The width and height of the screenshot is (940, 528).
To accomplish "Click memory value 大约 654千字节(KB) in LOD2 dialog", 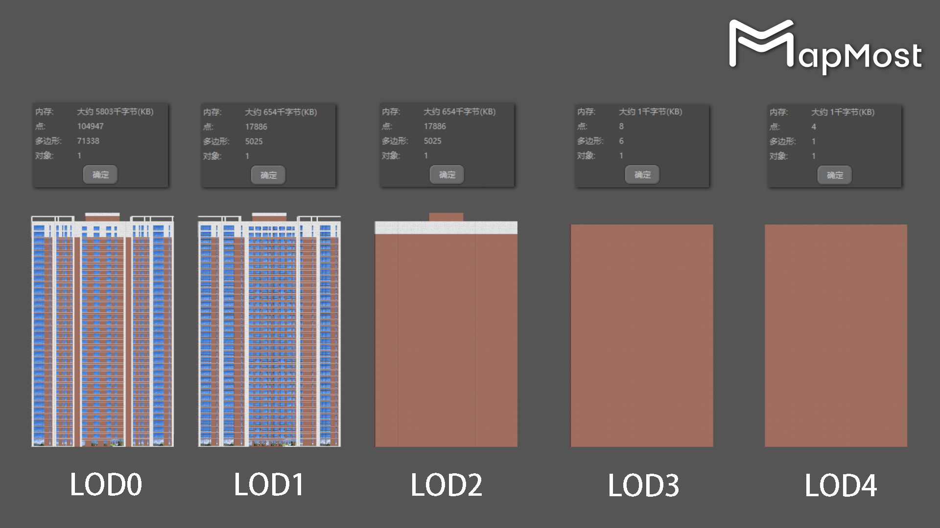I will [x=459, y=111].
